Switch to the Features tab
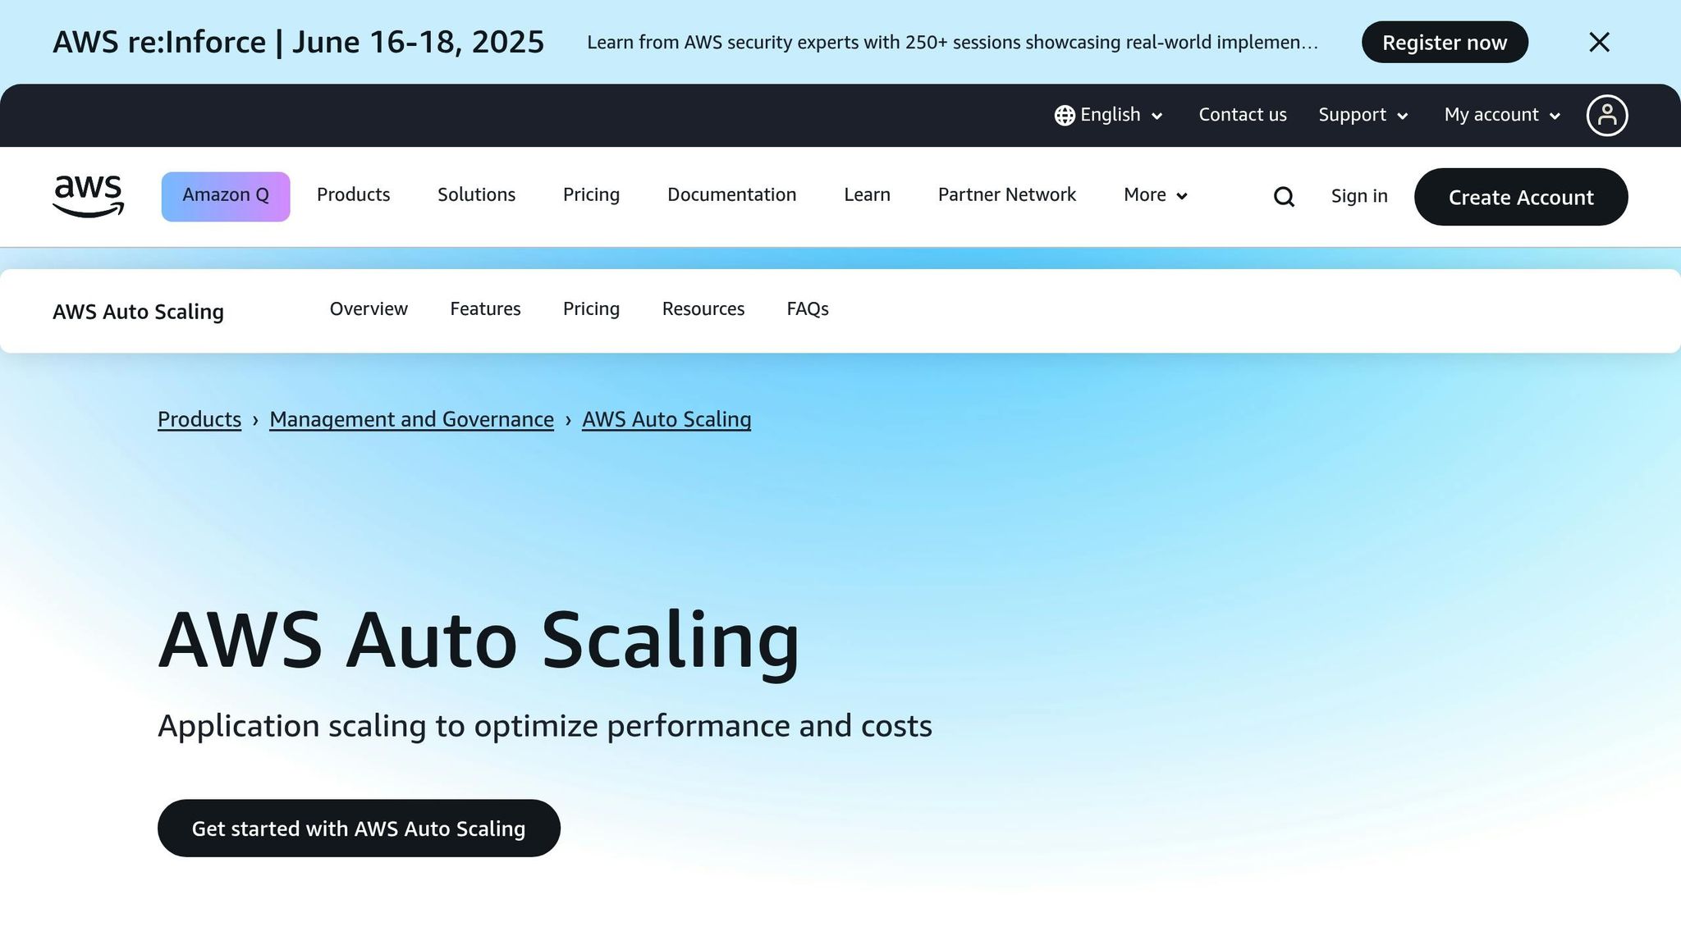The width and height of the screenshot is (1681, 945). pyautogui.click(x=485, y=309)
